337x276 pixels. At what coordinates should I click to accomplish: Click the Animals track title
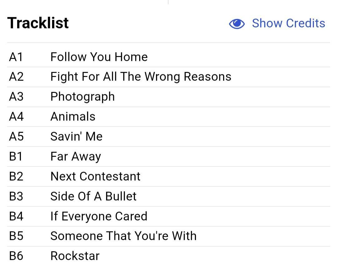(x=73, y=116)
